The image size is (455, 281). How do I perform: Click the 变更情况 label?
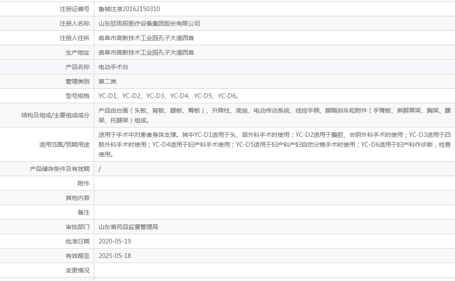pos(78,270)
